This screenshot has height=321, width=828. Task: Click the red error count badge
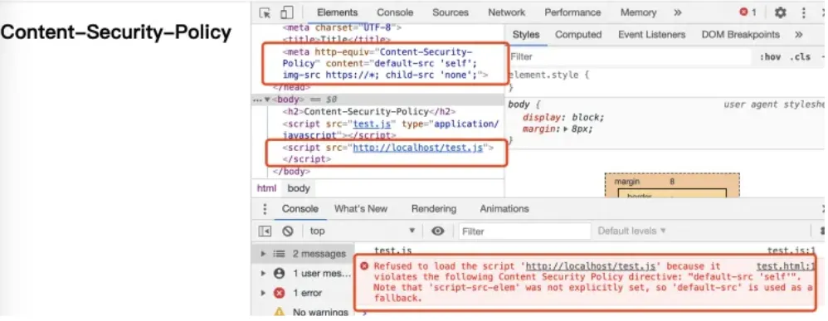point(748,12)
